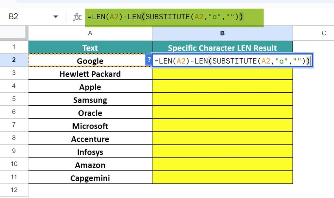Select row 1 header

click(14, 47)
